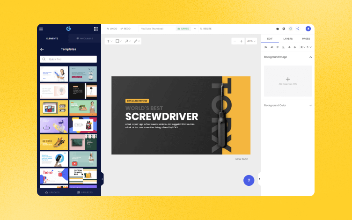Zoom in with the plus button
The width and height of the screenshot is (352, 220).
click(x=242, y=41)
